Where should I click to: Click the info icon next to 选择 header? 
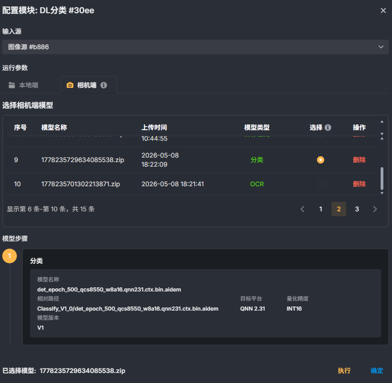click(x=328, y=128)
